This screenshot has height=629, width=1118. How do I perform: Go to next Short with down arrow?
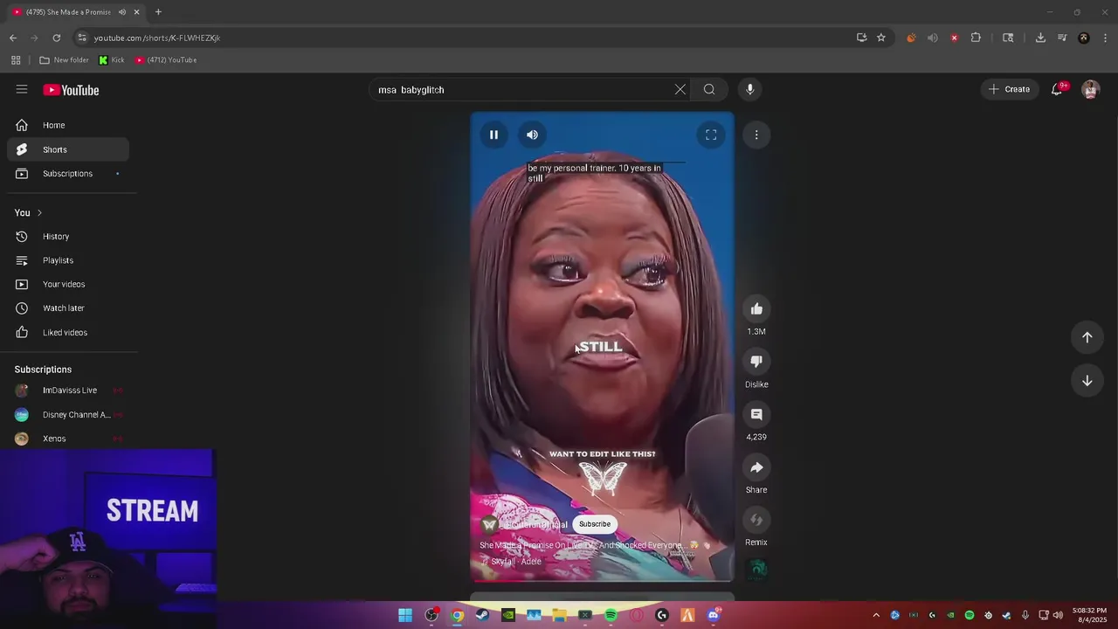1087,381
